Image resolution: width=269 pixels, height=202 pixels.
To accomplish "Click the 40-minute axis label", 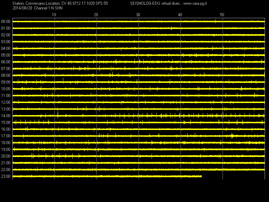I will [x=180, y=15].
